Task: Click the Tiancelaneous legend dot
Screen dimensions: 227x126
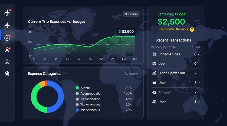Action: pyautogui.click(x=77, y=105)
